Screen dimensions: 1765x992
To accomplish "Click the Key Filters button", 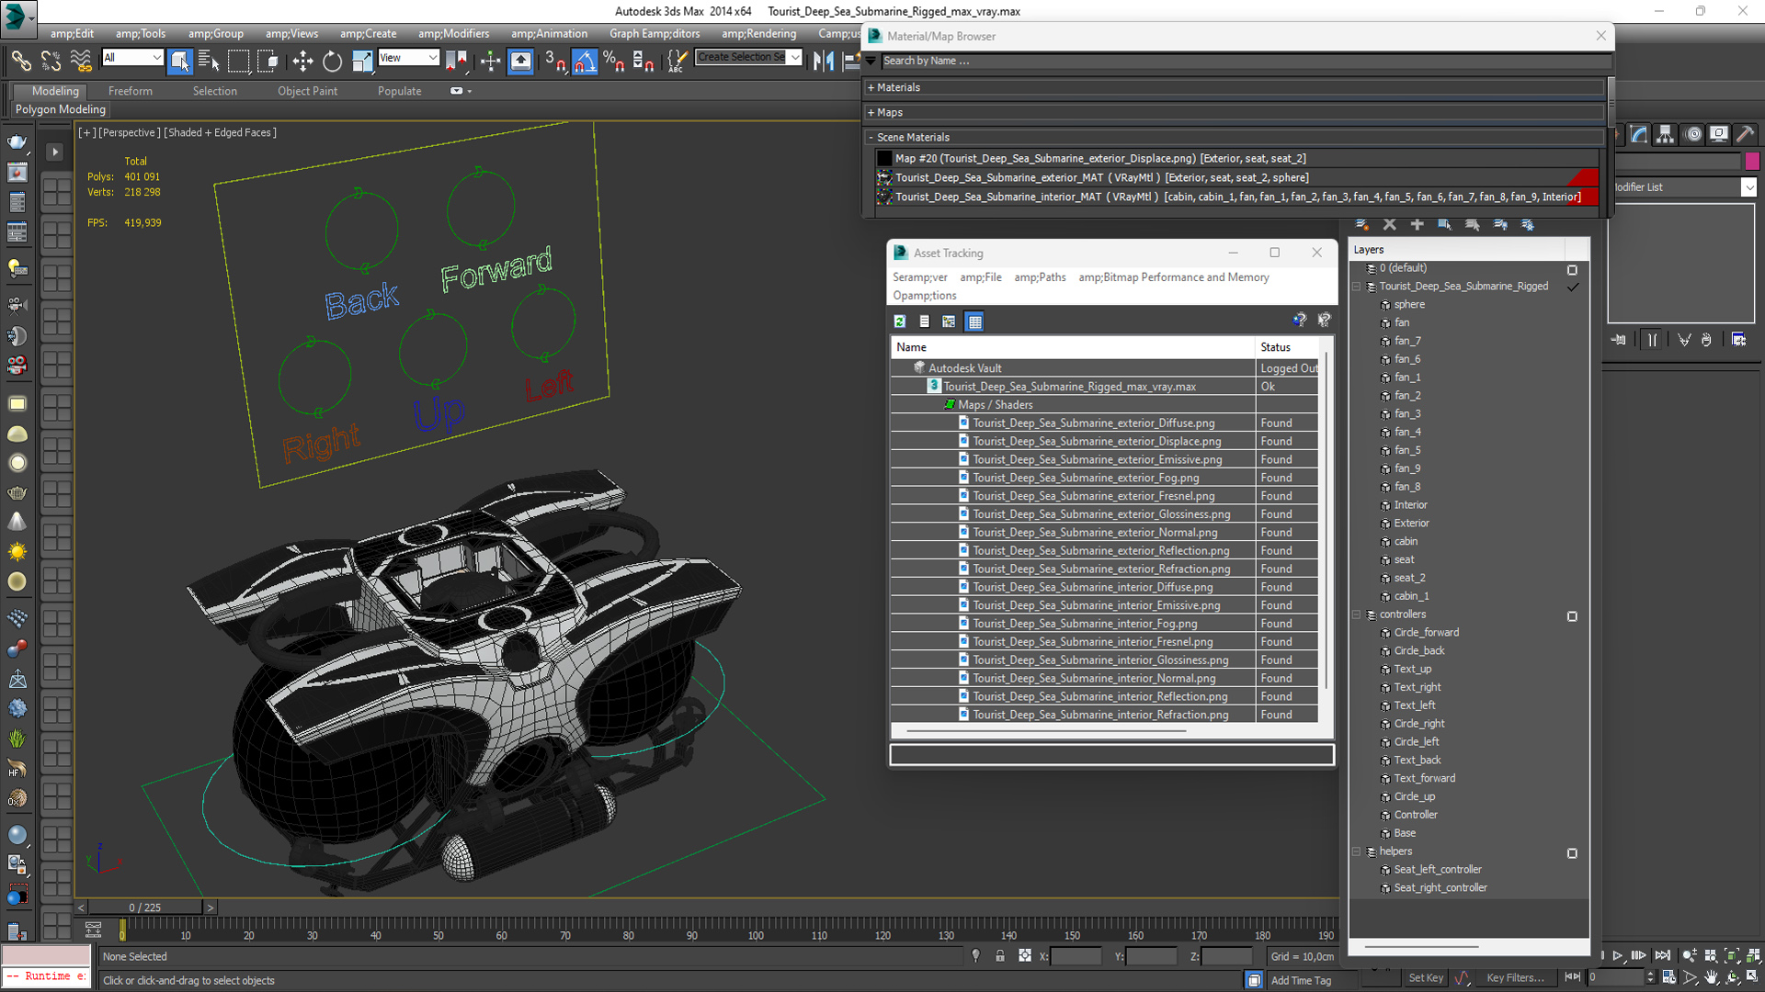I will [x=1515, y=977].
